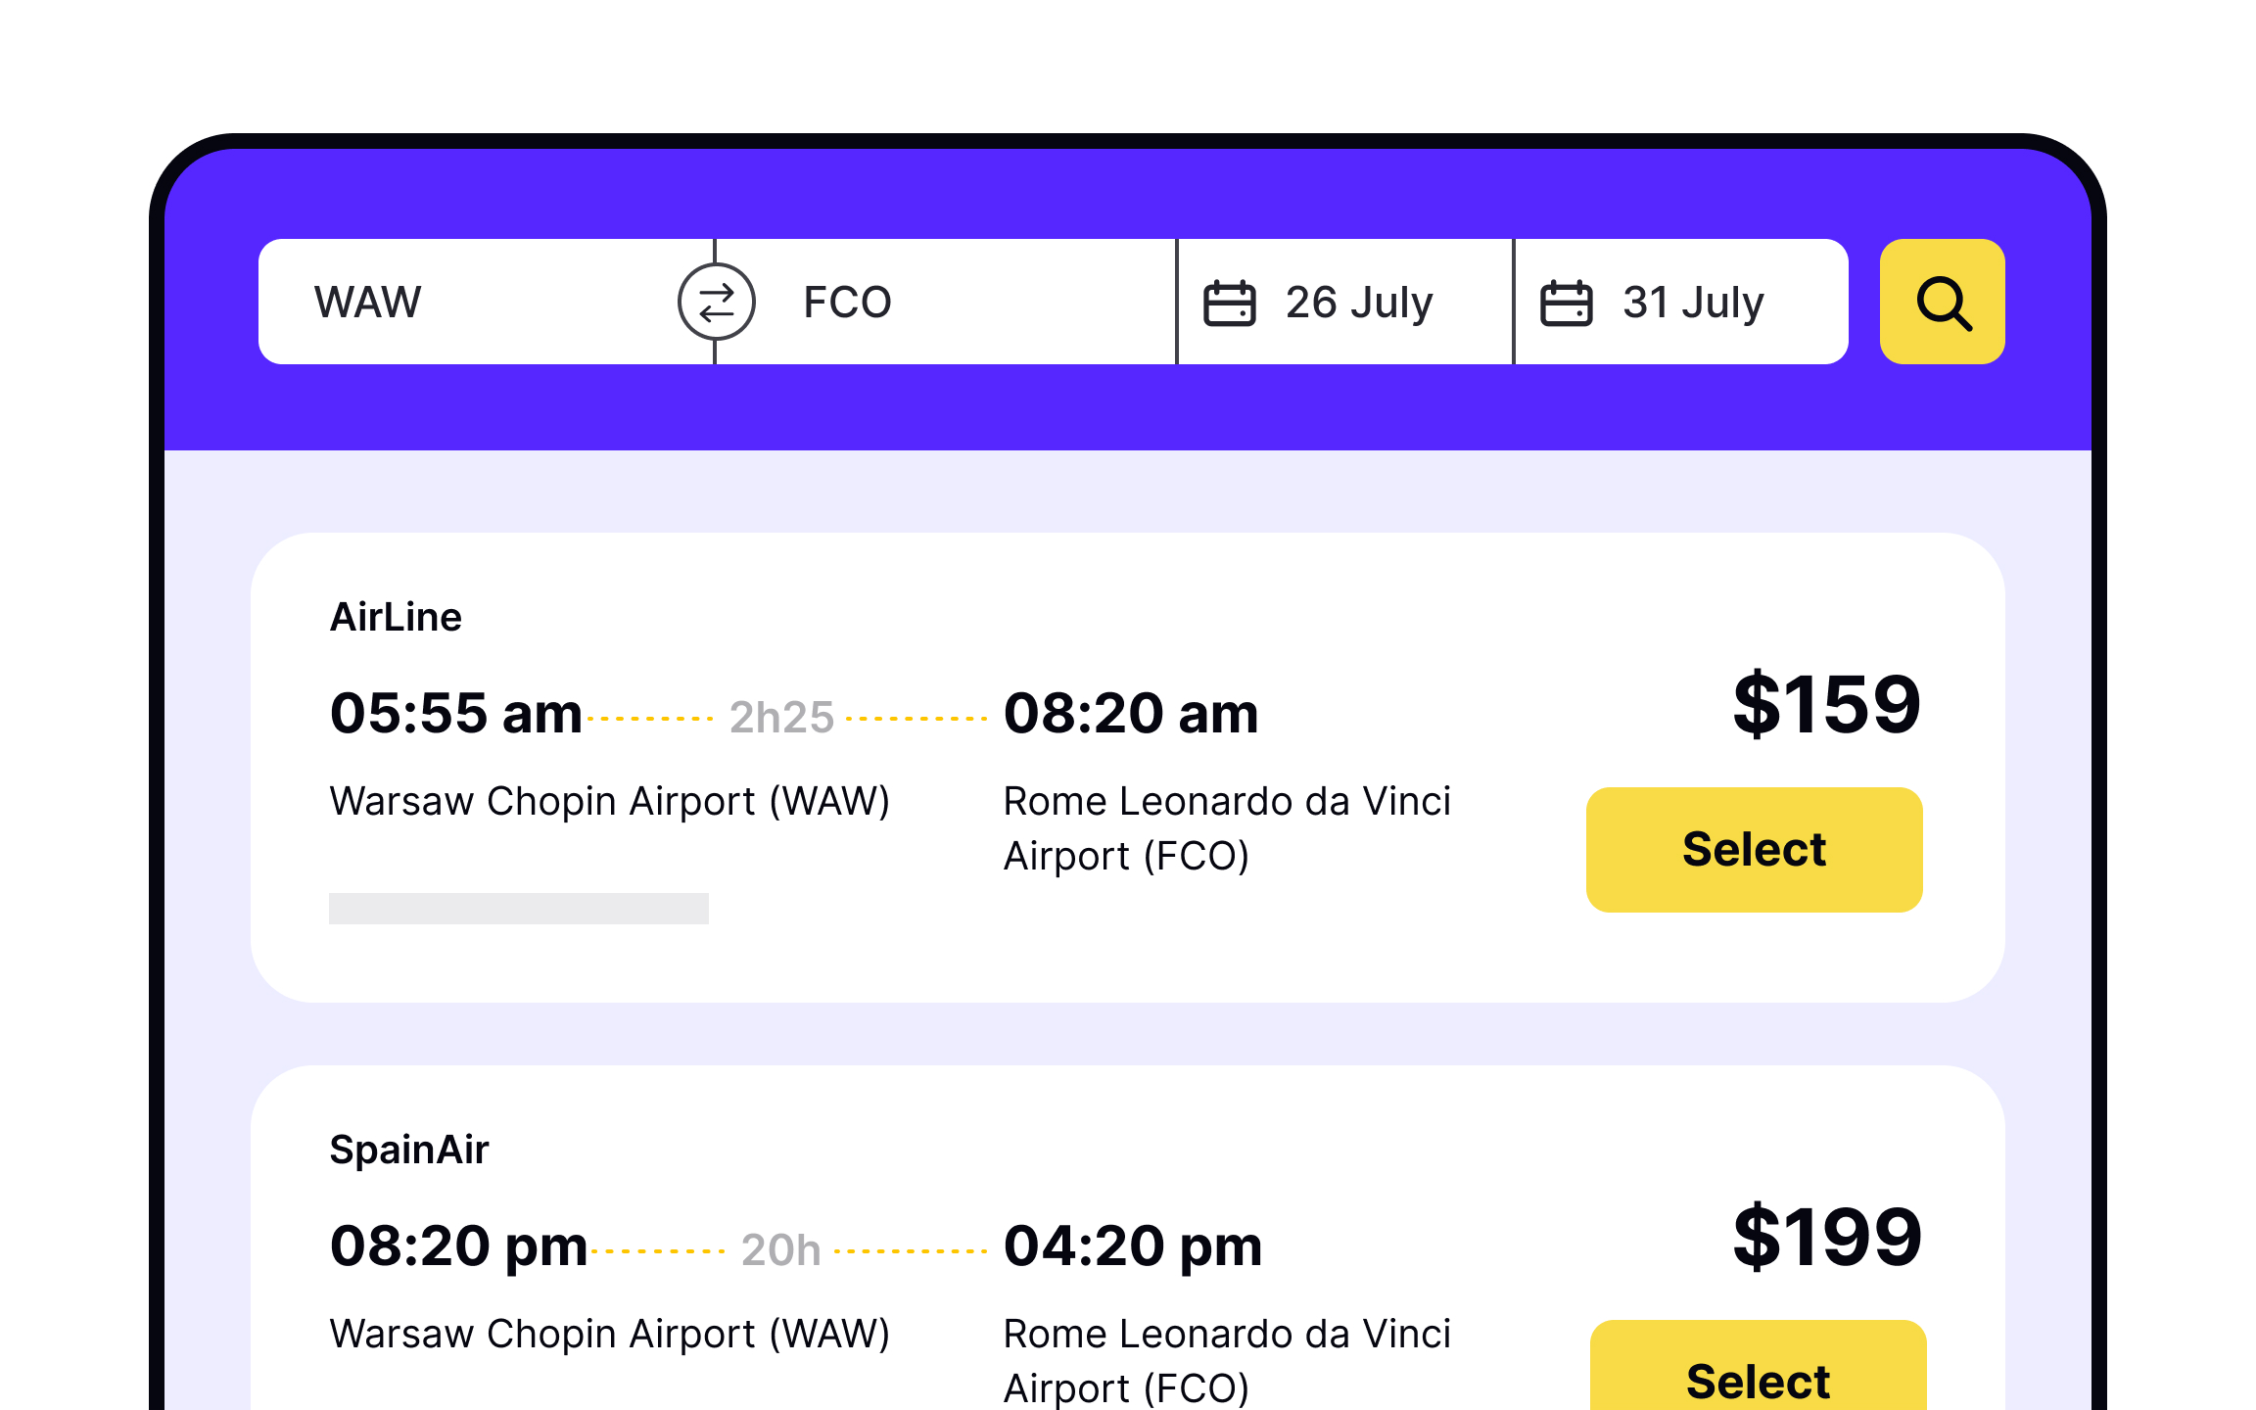Open the 31 July return date picker
Screen dimensions: 2256x1410
[1693, 302]
